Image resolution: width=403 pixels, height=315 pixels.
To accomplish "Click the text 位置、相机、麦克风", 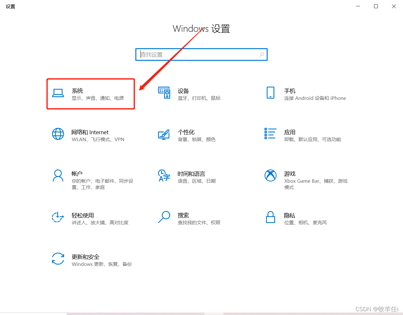I will click(x=306, y=223).
